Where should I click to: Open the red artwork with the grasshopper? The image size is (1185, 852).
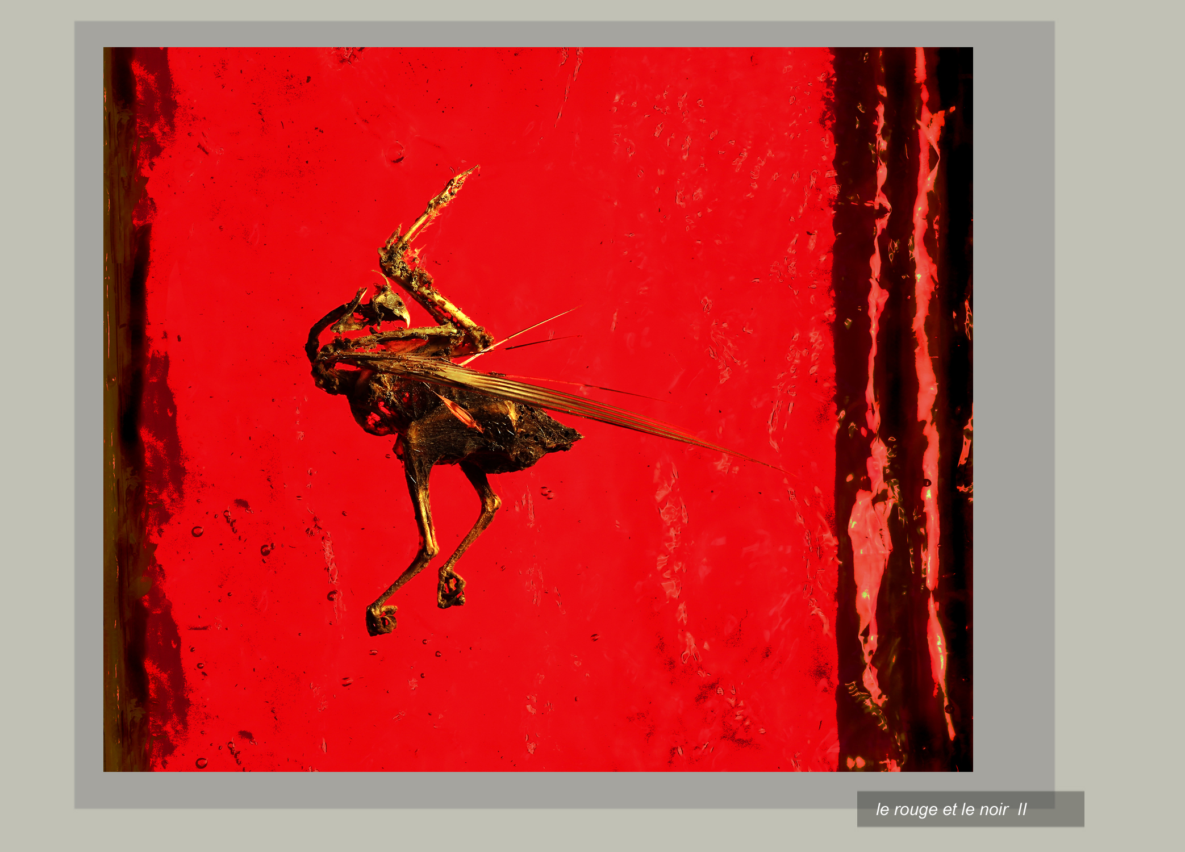(x=538, y=409)
